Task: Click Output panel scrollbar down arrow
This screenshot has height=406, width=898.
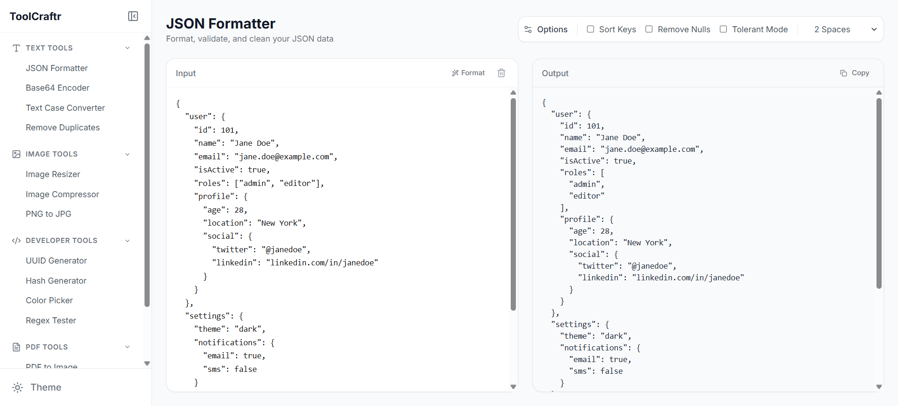Action: [x=879, y=387]
